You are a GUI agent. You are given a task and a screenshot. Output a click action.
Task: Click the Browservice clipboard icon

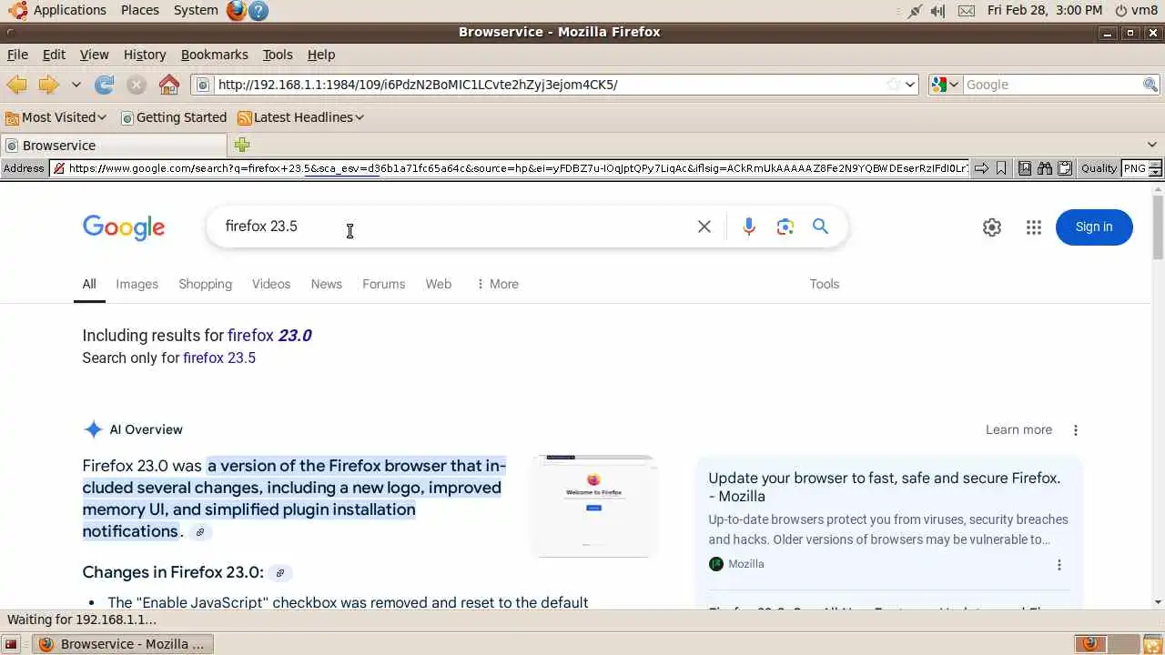tap(1064, 168)
